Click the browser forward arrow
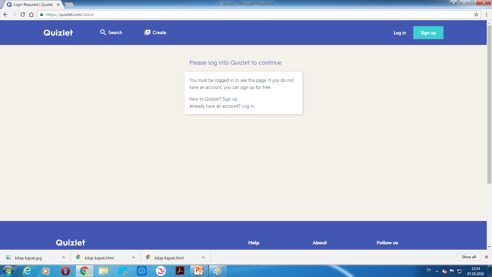This screenshot has height=277, width=492. point(14,14)
